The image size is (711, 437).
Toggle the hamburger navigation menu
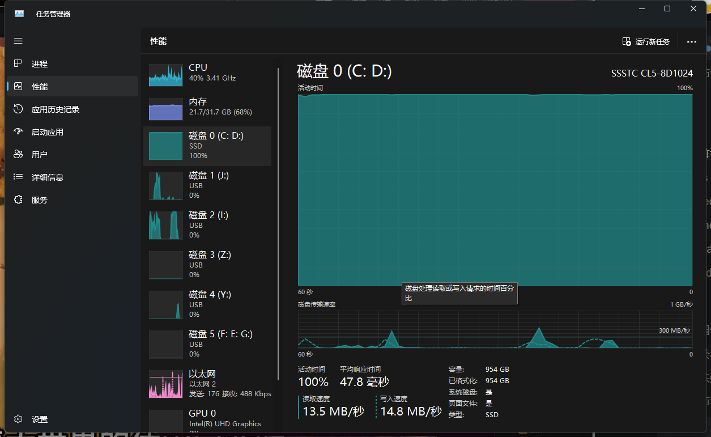click(18, 41)
